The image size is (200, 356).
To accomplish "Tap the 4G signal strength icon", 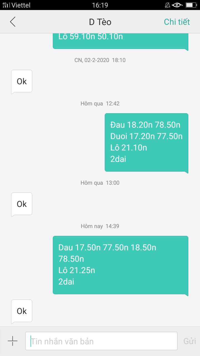I will 6,5.
